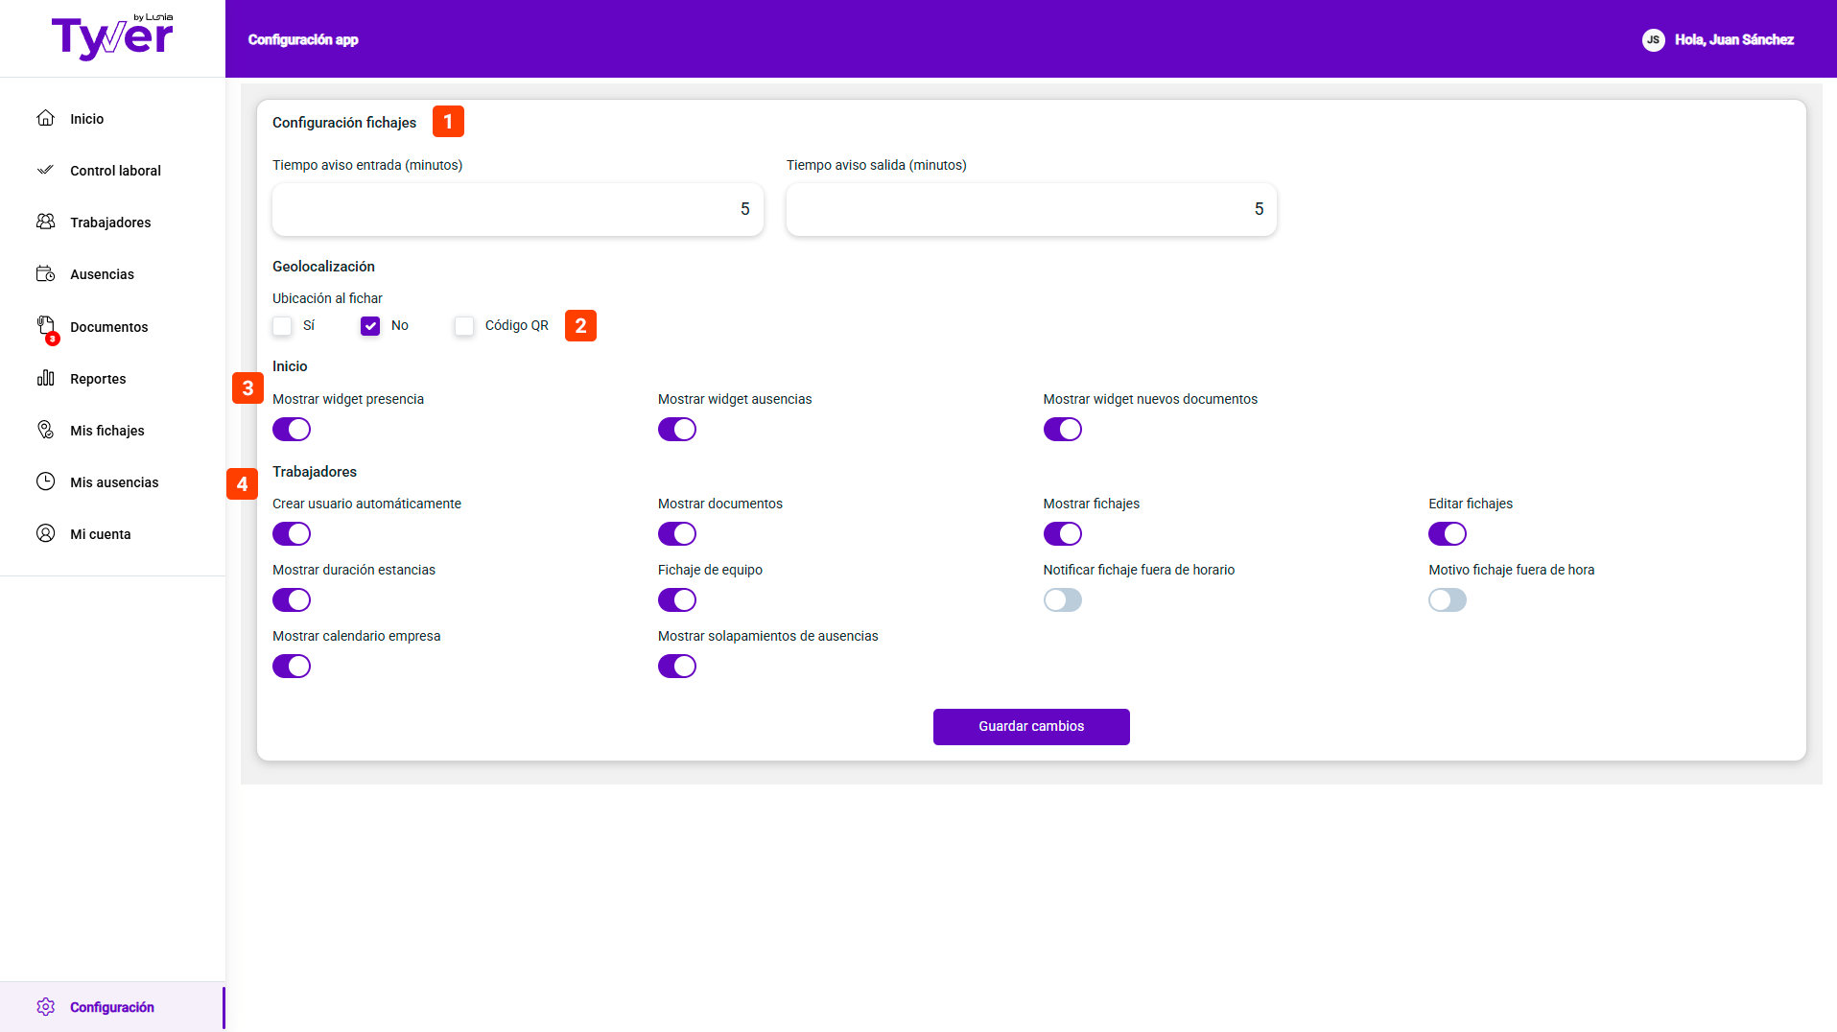The image size is (1837, 1032).
Task: Toggle Mostrar widget presencia switch
Action: coord(292,430)
